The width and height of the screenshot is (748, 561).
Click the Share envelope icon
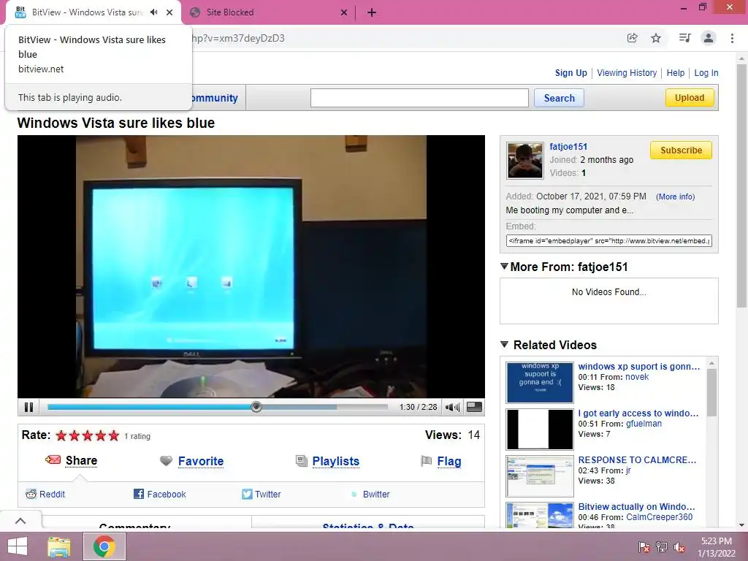click(x=53, y=460)
